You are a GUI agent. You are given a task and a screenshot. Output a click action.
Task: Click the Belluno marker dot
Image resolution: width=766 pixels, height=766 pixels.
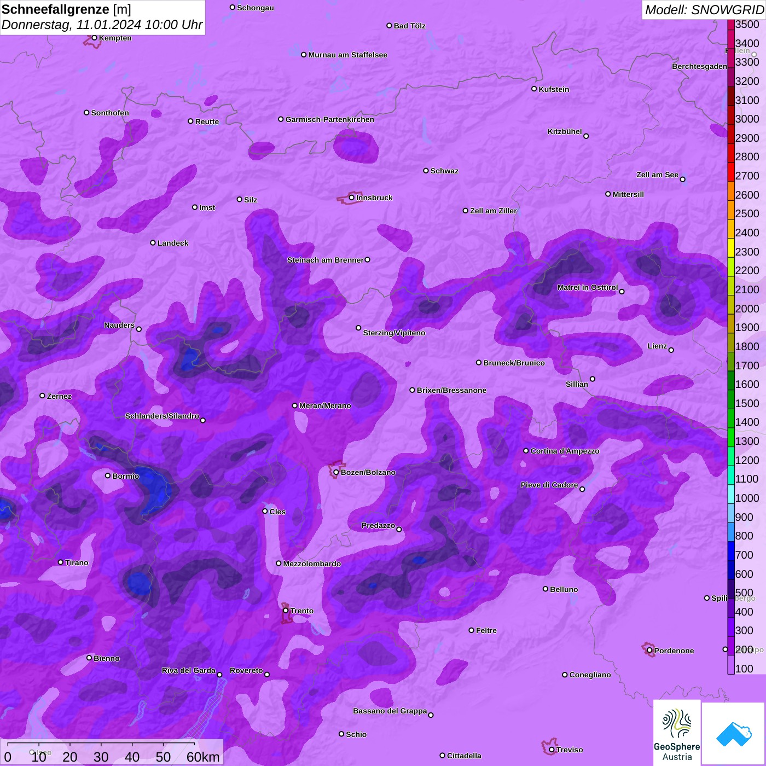pos(546,589)
